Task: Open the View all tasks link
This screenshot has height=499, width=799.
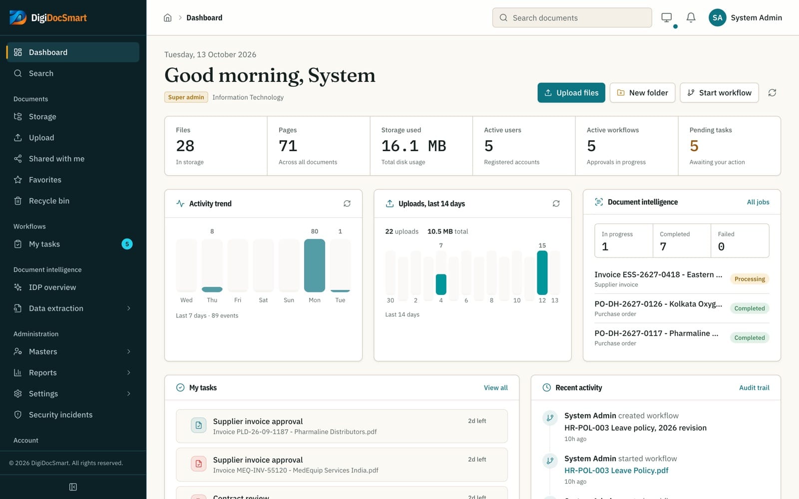Action: (495, 388)
